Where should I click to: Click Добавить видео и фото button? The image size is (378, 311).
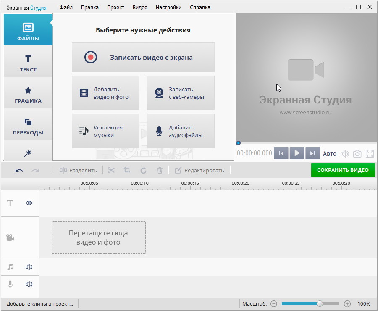pos(105,93)
